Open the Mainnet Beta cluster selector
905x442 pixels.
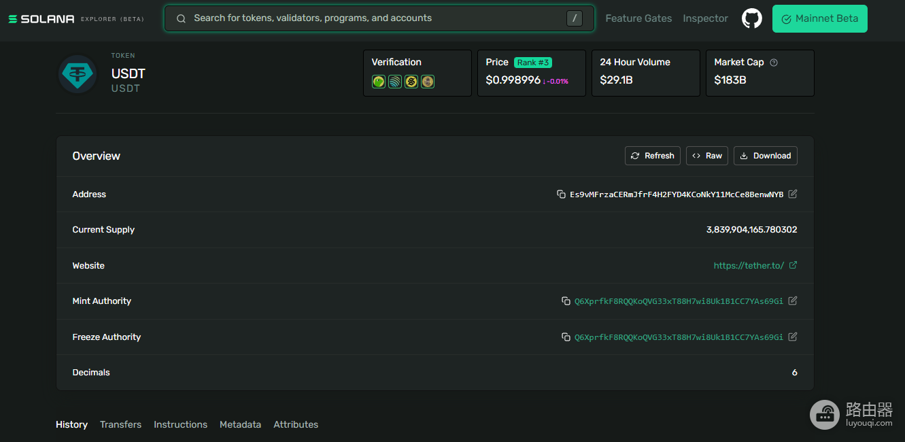pos(820,18)
